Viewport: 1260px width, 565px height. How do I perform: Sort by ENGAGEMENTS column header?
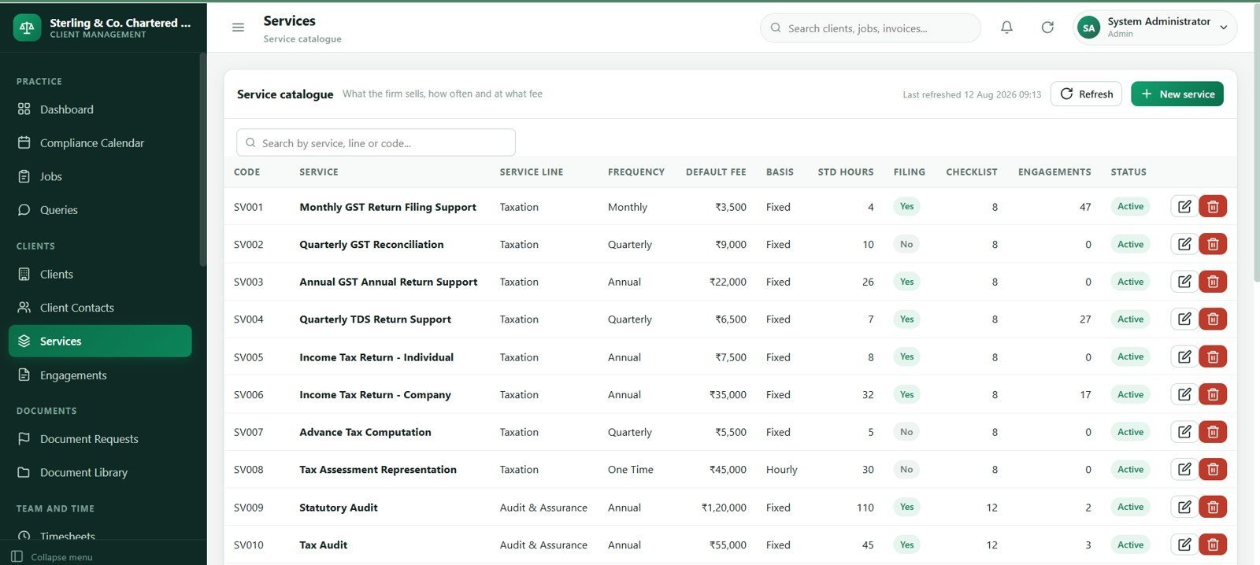coord(1054,172)
